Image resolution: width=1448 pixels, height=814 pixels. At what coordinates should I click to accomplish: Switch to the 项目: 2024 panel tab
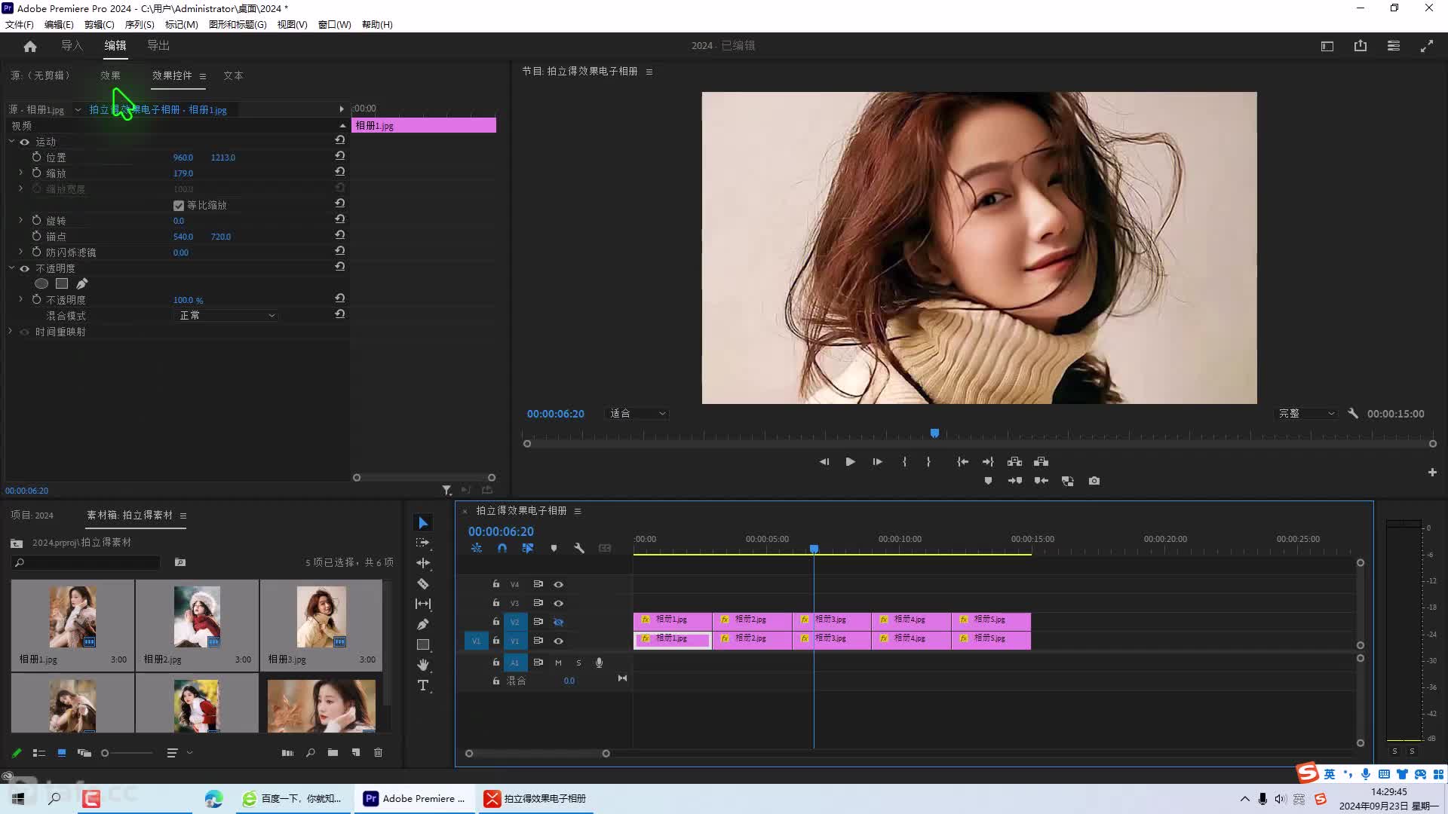pyautogui.click(x=32, y=516)
